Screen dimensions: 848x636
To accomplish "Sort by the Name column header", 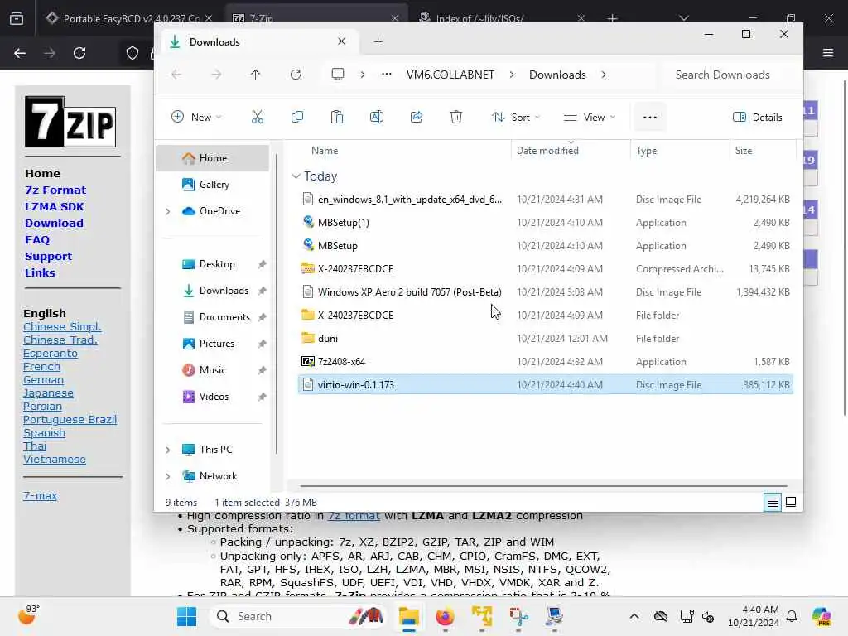I will pyautogui.click(x=325, y=151).
